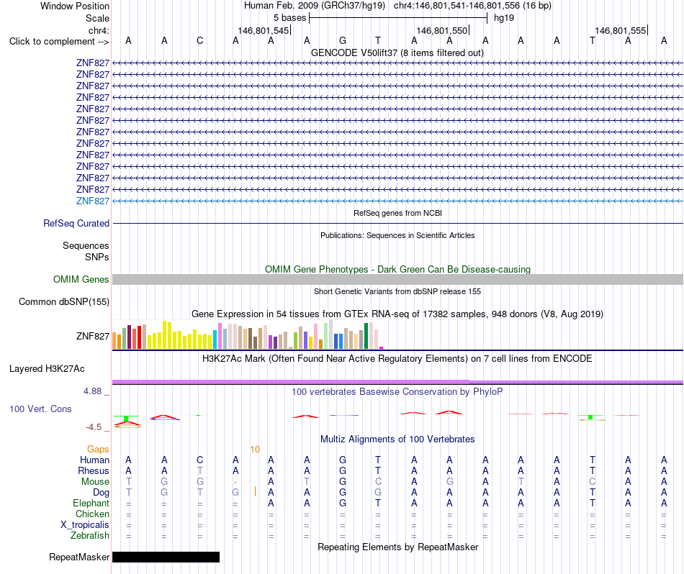Click the Elephant alignment row label
684x574 pixels.
[91, 504]
